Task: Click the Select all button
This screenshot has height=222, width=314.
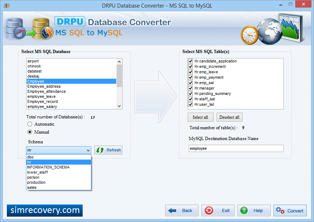Action: pos(200,117)
